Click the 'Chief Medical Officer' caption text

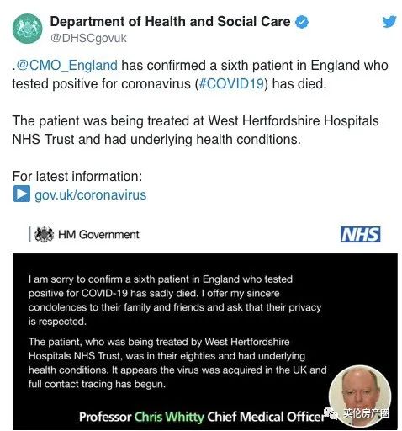pos(266,417)
